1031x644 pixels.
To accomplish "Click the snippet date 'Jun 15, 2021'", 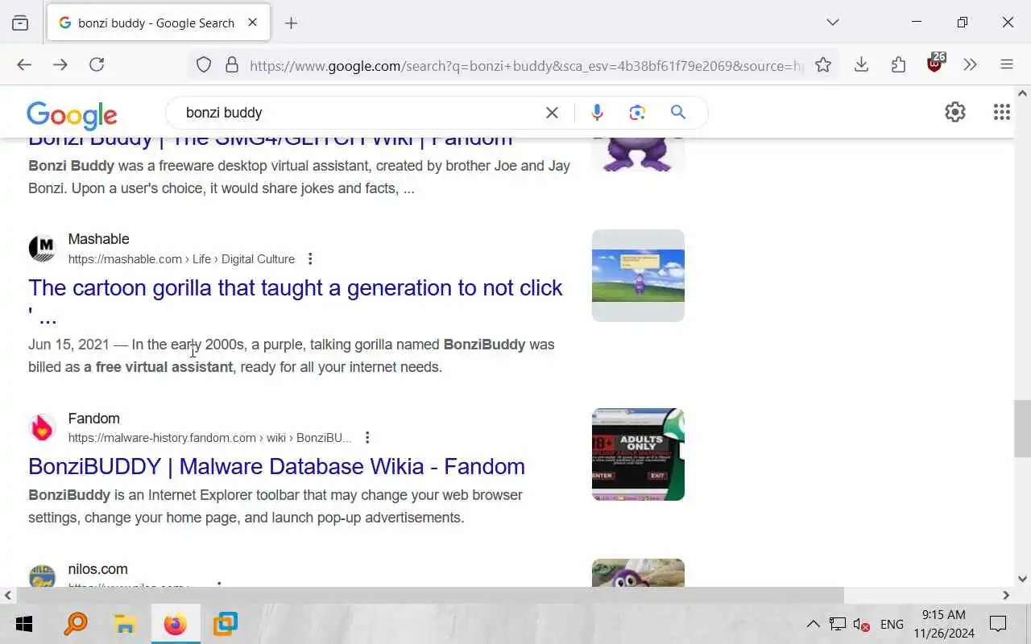I will pyautogui.click(x=68, y=345).
